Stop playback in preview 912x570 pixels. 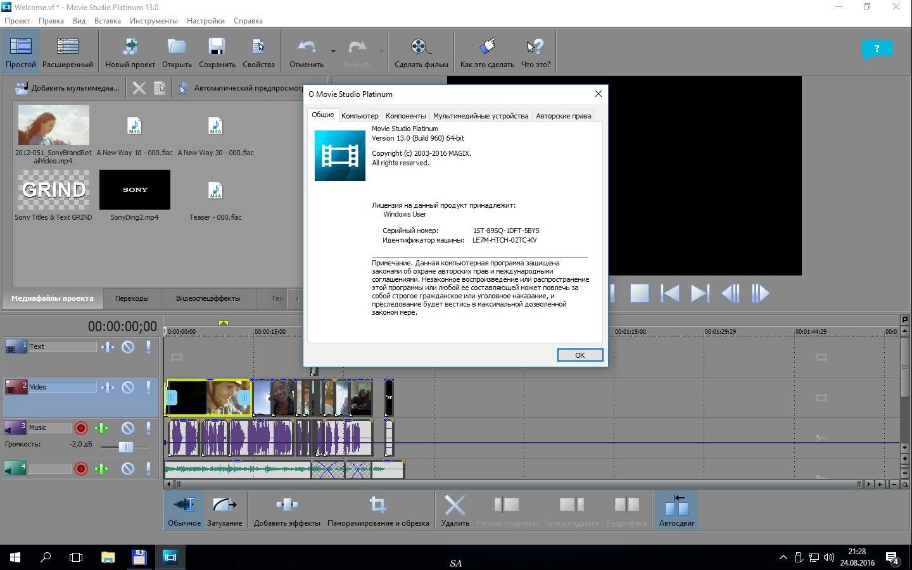(639, 293)
